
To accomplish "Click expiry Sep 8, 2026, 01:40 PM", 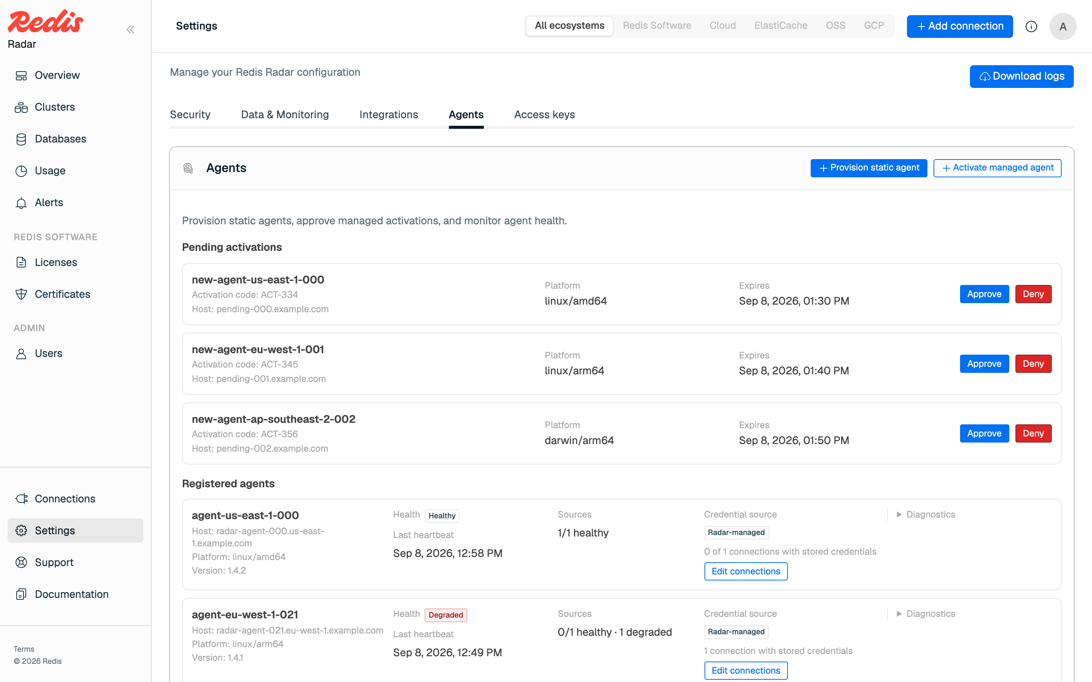I will [794, 371].
